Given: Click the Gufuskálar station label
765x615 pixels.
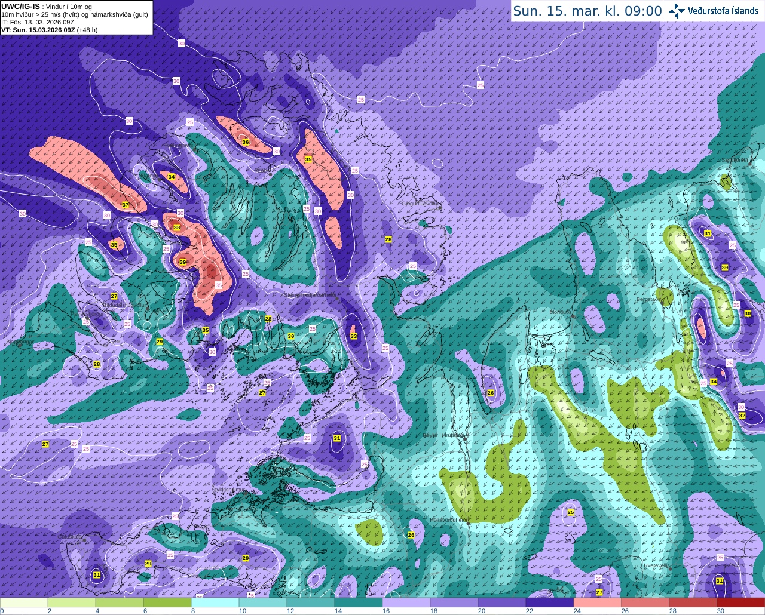Looking at the screenshot, I should click(x=69, y=536).
